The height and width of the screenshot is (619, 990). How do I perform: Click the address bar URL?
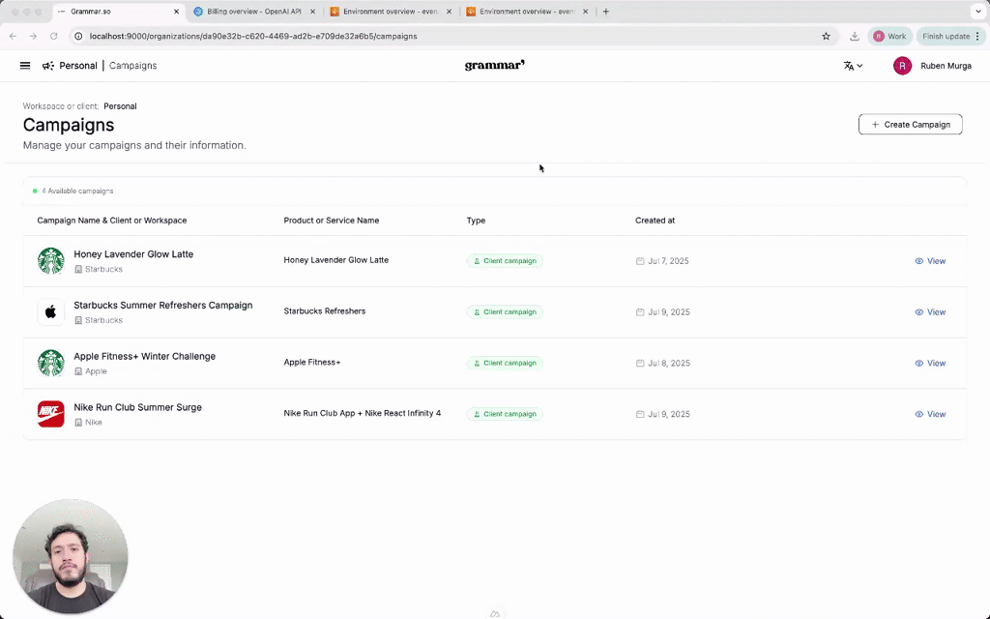pyautogui.click(x=253, y=36)
